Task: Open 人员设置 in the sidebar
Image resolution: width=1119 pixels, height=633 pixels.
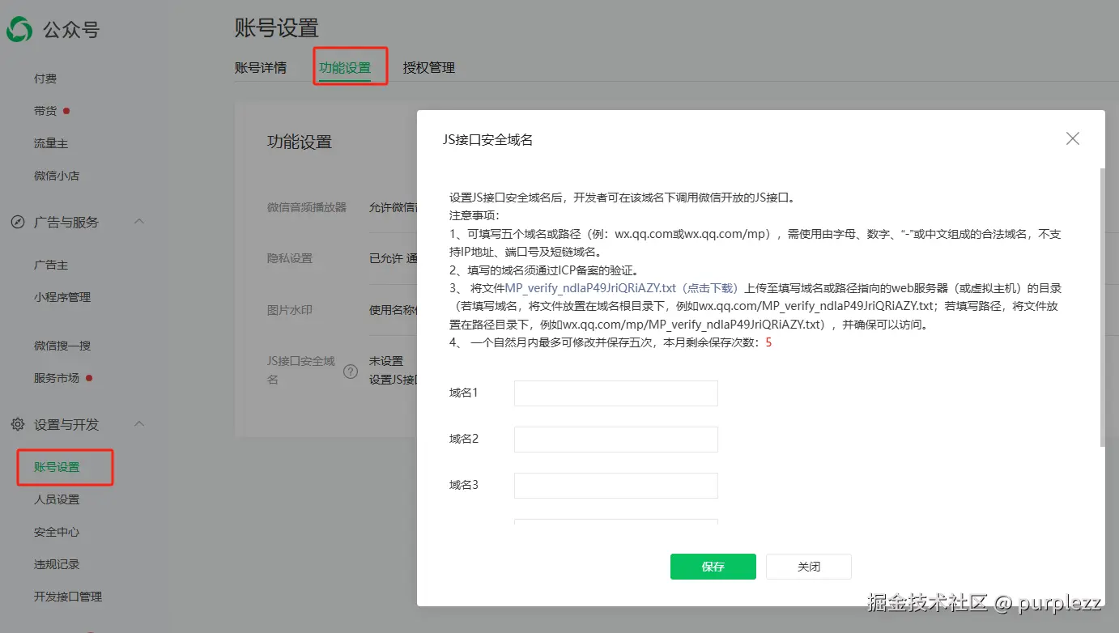Action: coord(57,499)
